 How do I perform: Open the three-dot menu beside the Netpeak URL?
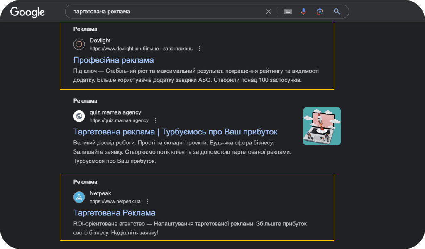(147, 201)
